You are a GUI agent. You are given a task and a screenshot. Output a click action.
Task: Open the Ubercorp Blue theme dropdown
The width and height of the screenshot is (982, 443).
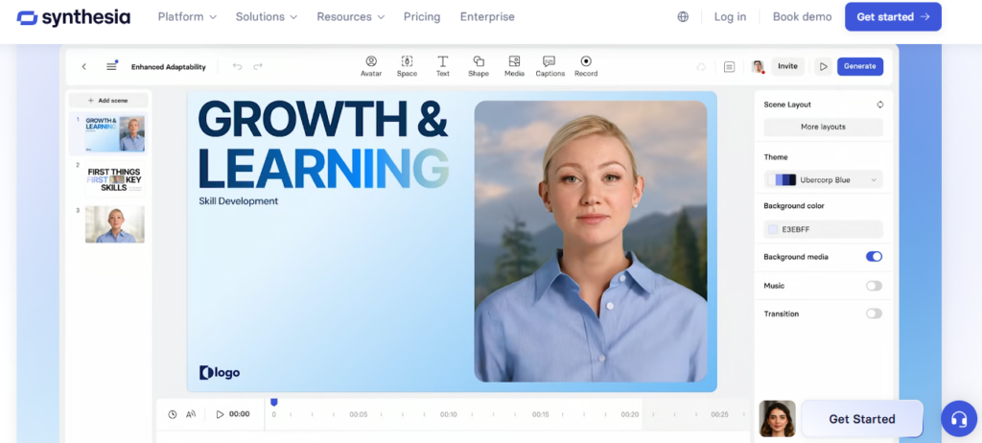[x=823, y=179]
